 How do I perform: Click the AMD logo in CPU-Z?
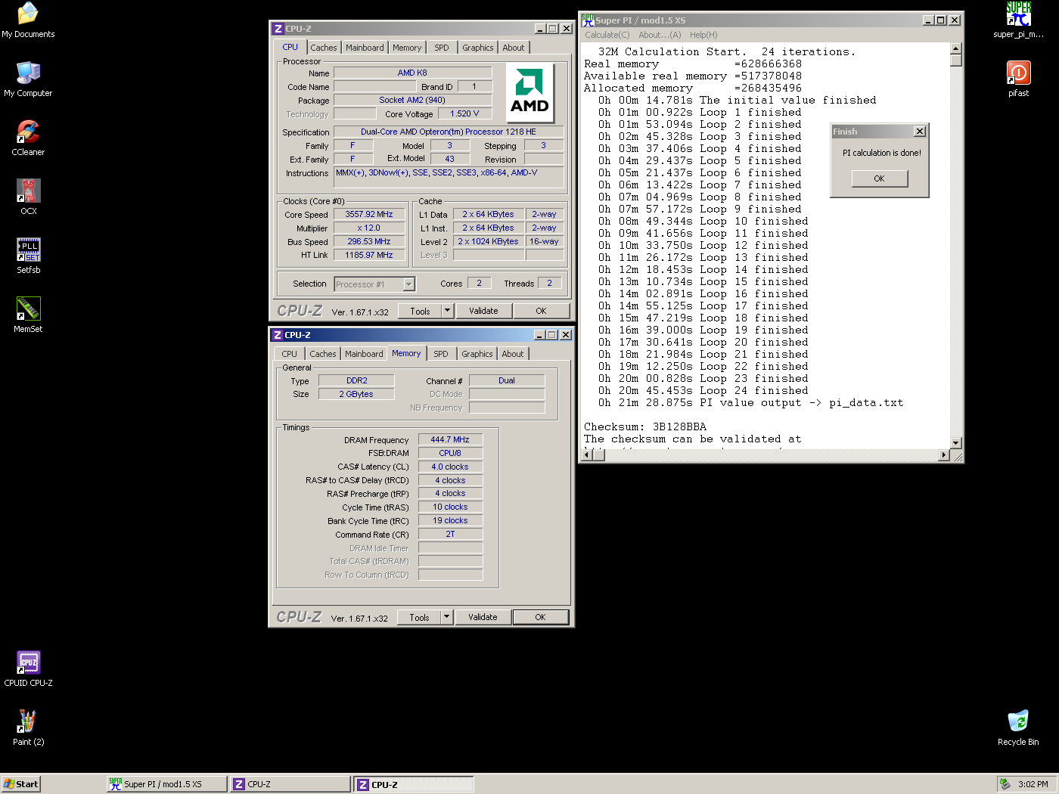pos(529,92)
